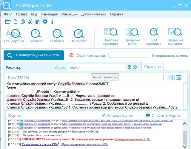Image resolution: width=191 pixels, height=149 pixels.
Task: Open Проверка картинок tool
Action: pos(175,37)
